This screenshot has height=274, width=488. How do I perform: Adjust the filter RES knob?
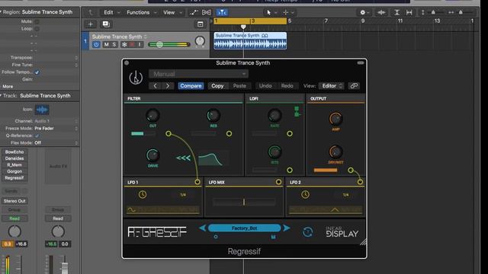[x=213, y=115]
